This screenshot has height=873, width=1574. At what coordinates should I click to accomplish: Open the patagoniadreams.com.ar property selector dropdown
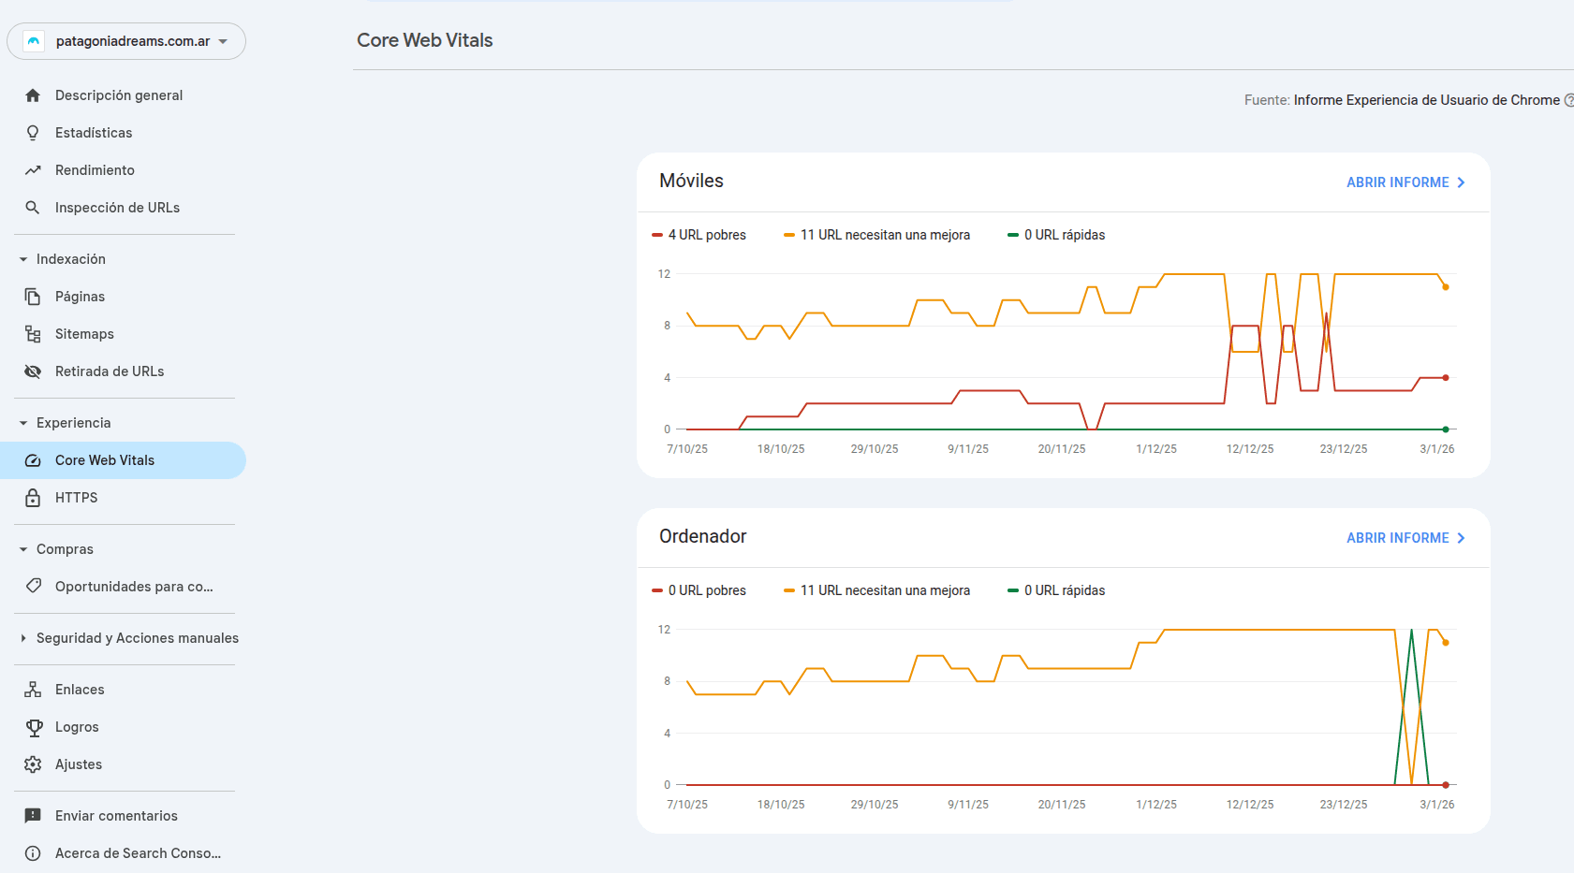click(126, 41)
